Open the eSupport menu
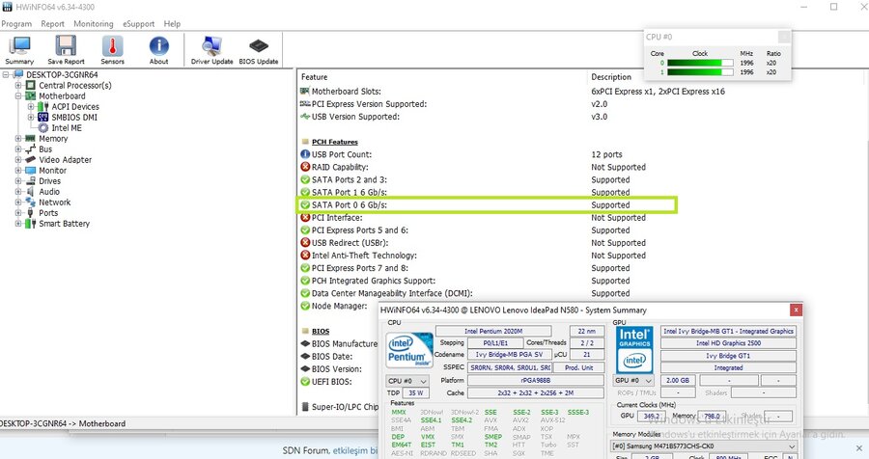Screen dimensions: 869x459 (138, 24)
